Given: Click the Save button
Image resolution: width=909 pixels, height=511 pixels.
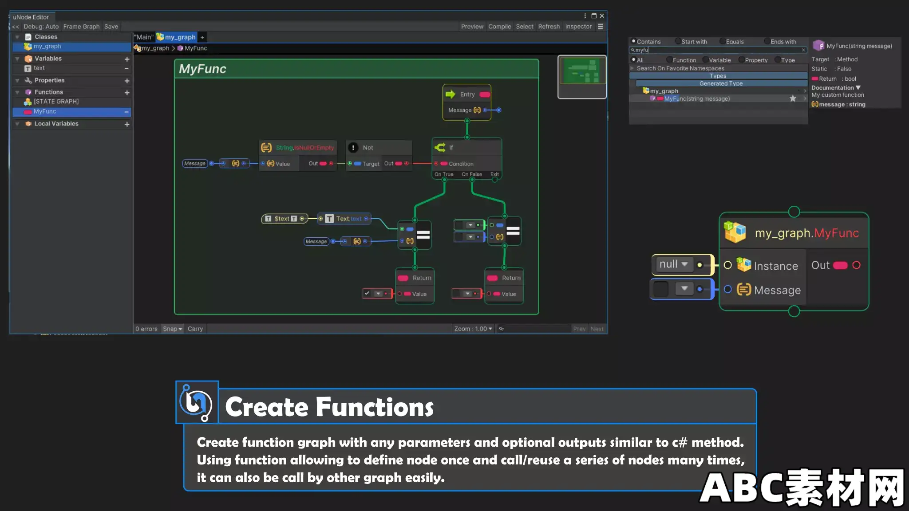Looking at the screenshot, I should pyautogui.click(x=111, y=27).
